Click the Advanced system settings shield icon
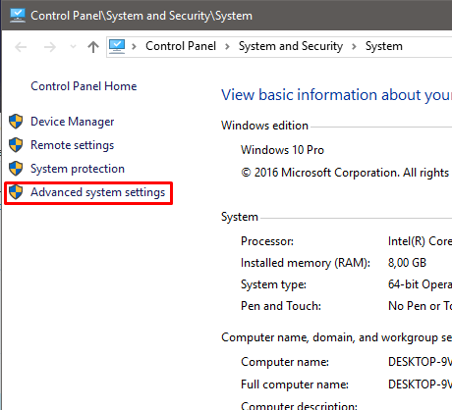The height and width of the screenshot is (410, 452). [x=16, y=192]
